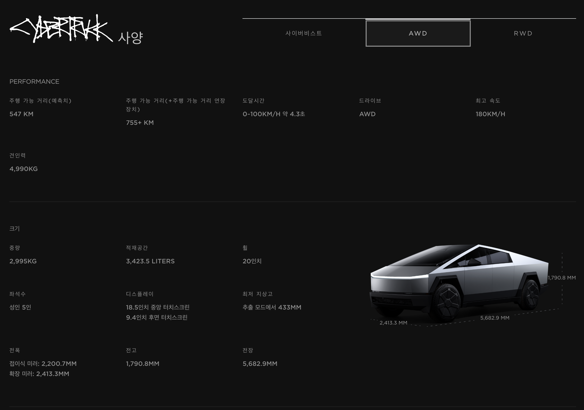This screenshot has width=584, height=410.
Task: Select the AWD tab
Action: tap(418, 33)
